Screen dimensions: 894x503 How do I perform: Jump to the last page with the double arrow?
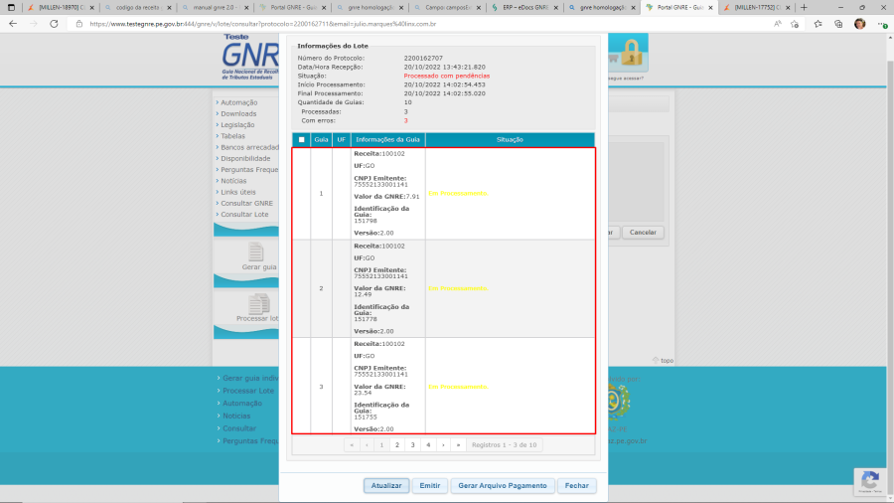[x=458, y=444]
